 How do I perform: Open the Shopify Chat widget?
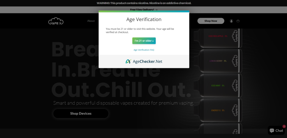(x=276, y=130)
